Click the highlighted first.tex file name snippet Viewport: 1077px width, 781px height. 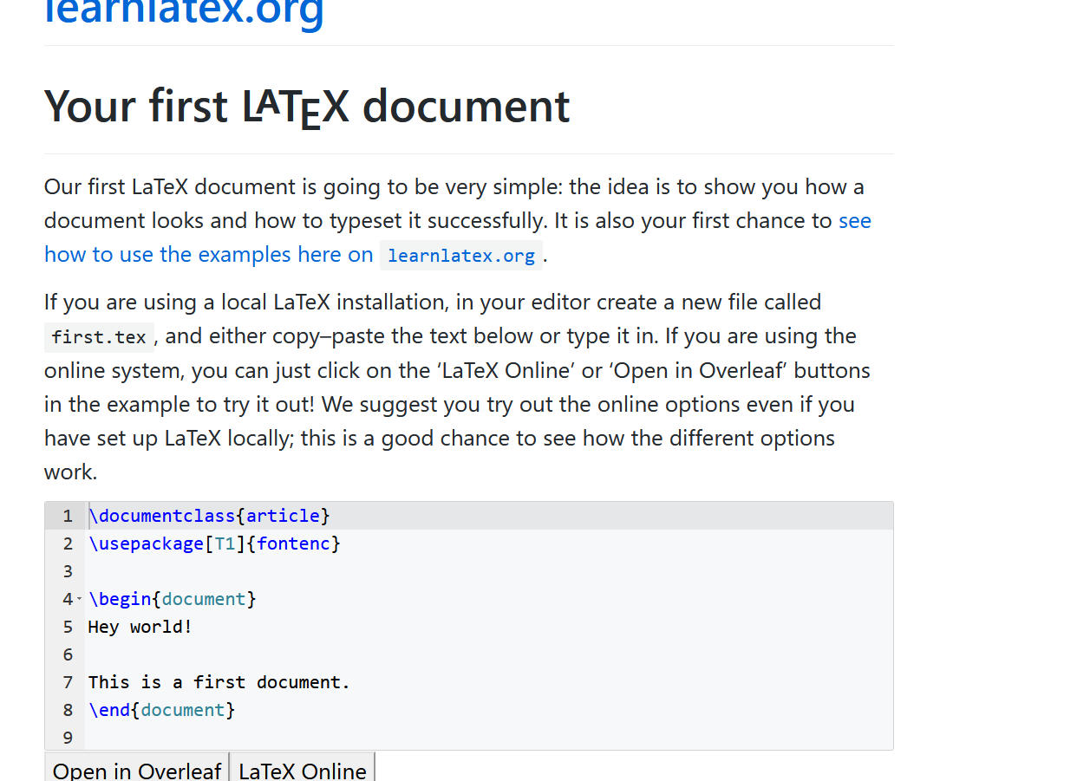[98, 336]
